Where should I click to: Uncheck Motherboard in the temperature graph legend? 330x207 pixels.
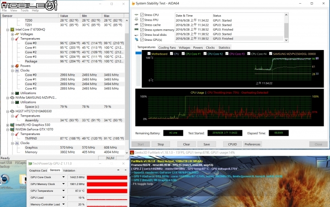(149, 54)
